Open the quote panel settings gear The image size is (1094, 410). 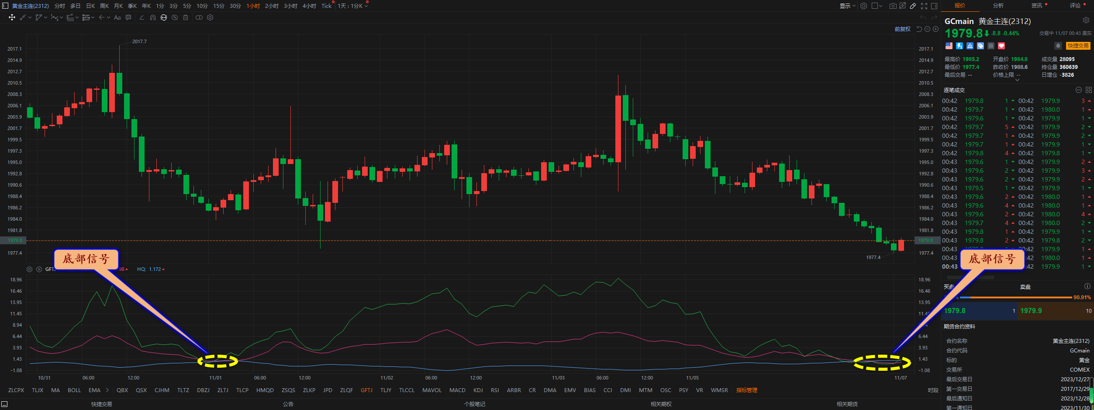(1086, 20)
